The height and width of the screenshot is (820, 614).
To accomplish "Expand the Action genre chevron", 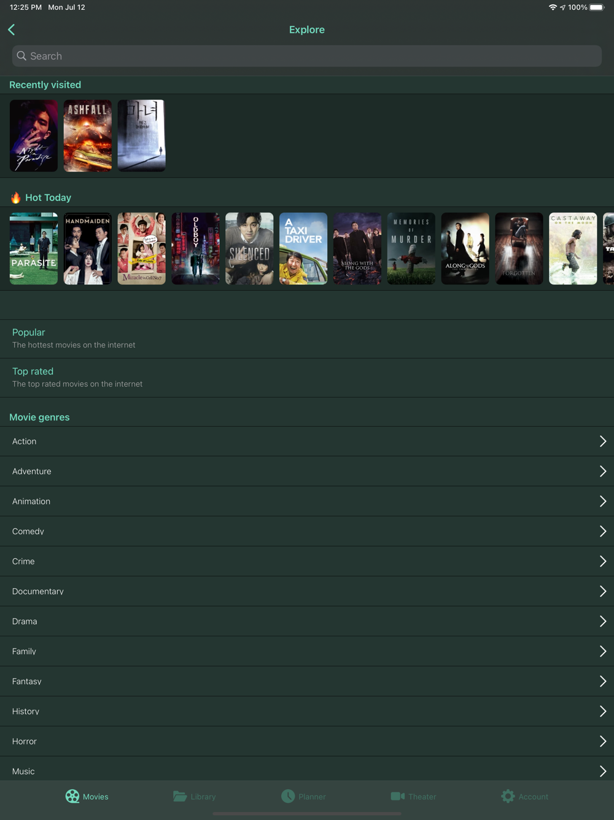I will point(602,441).
